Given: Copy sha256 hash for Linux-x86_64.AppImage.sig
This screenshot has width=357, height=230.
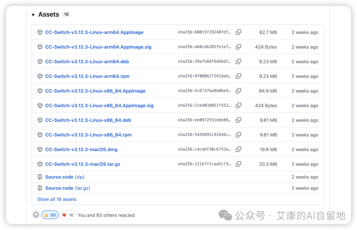Looking at the screenshot, I should 238,105.
